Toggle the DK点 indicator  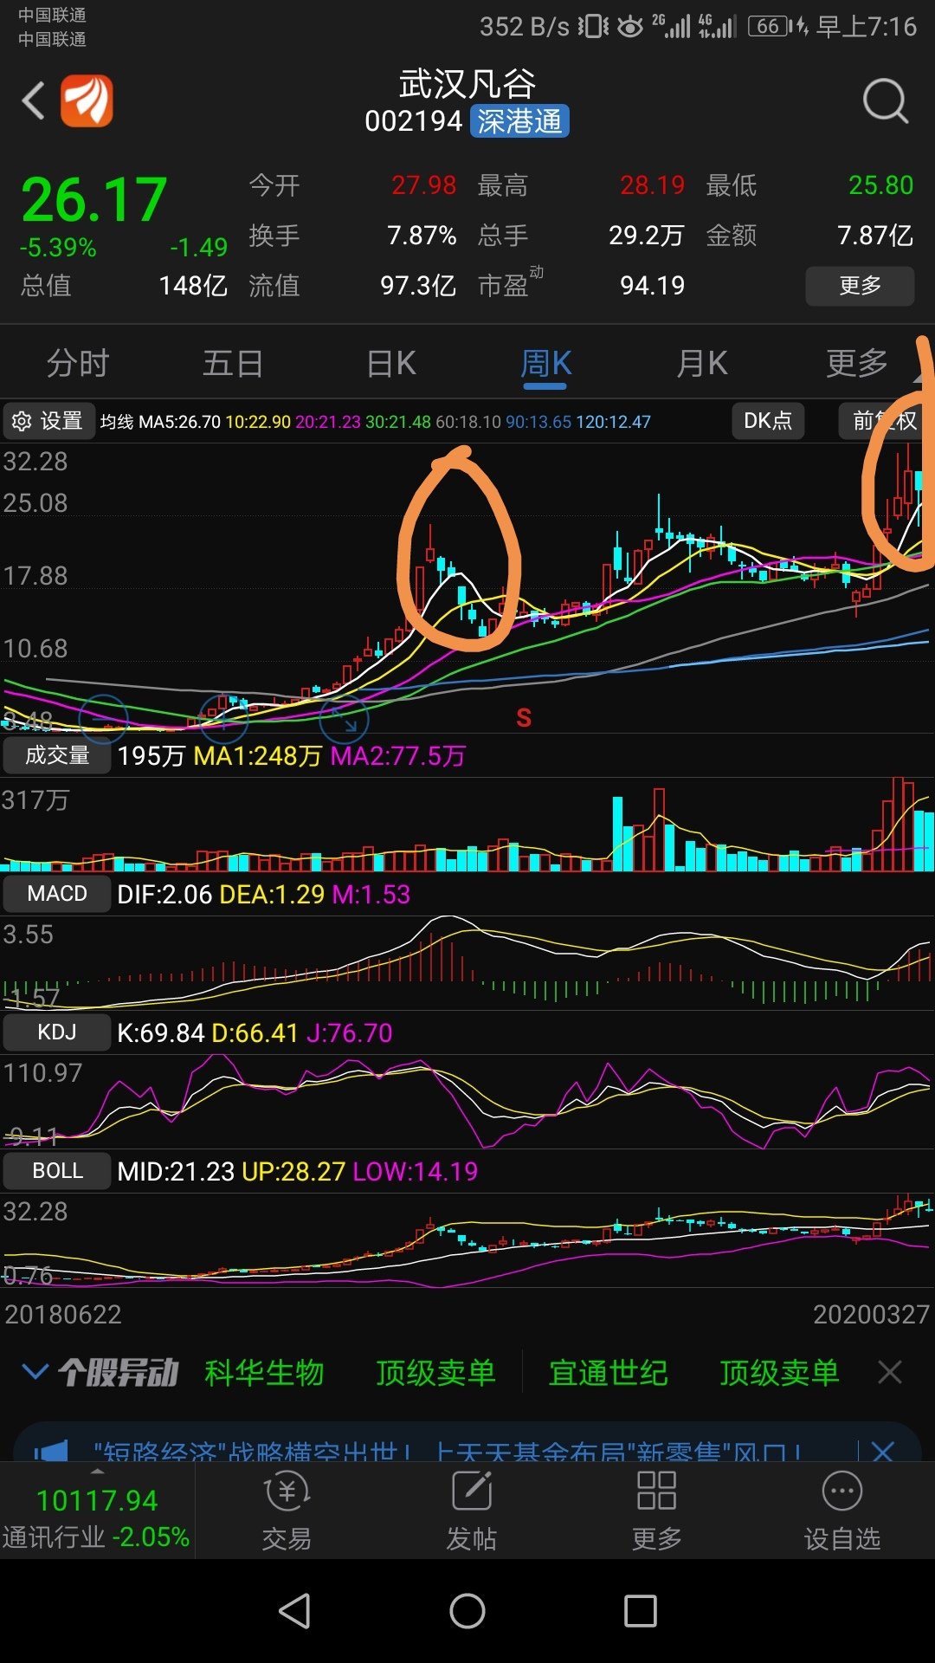(768, 422)
